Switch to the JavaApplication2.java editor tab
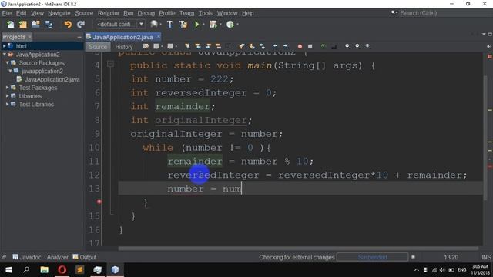 click(x=122, y=37)
